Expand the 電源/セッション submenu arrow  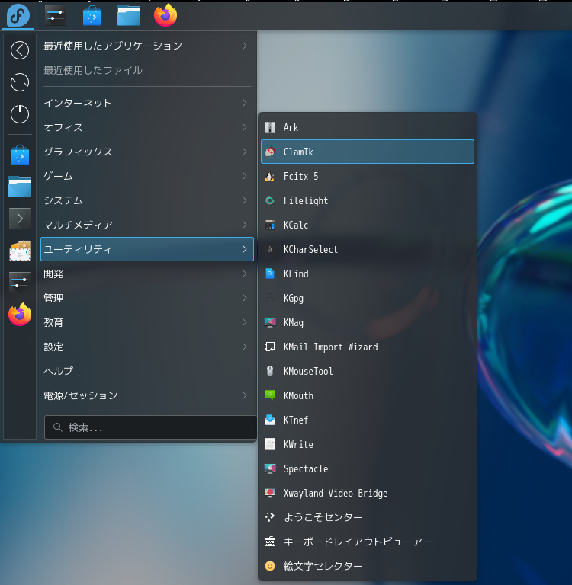coord(245,395)
